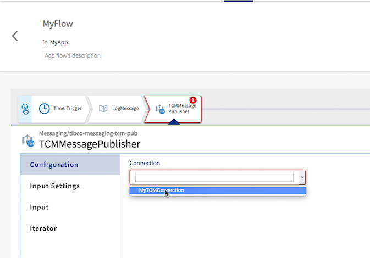Click the red error badge on TCMMessage Publisher
The image size is (370, 258).
[x=193, y=100]
